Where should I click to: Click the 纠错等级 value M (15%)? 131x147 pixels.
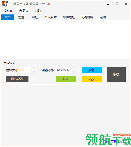(64, 70)
